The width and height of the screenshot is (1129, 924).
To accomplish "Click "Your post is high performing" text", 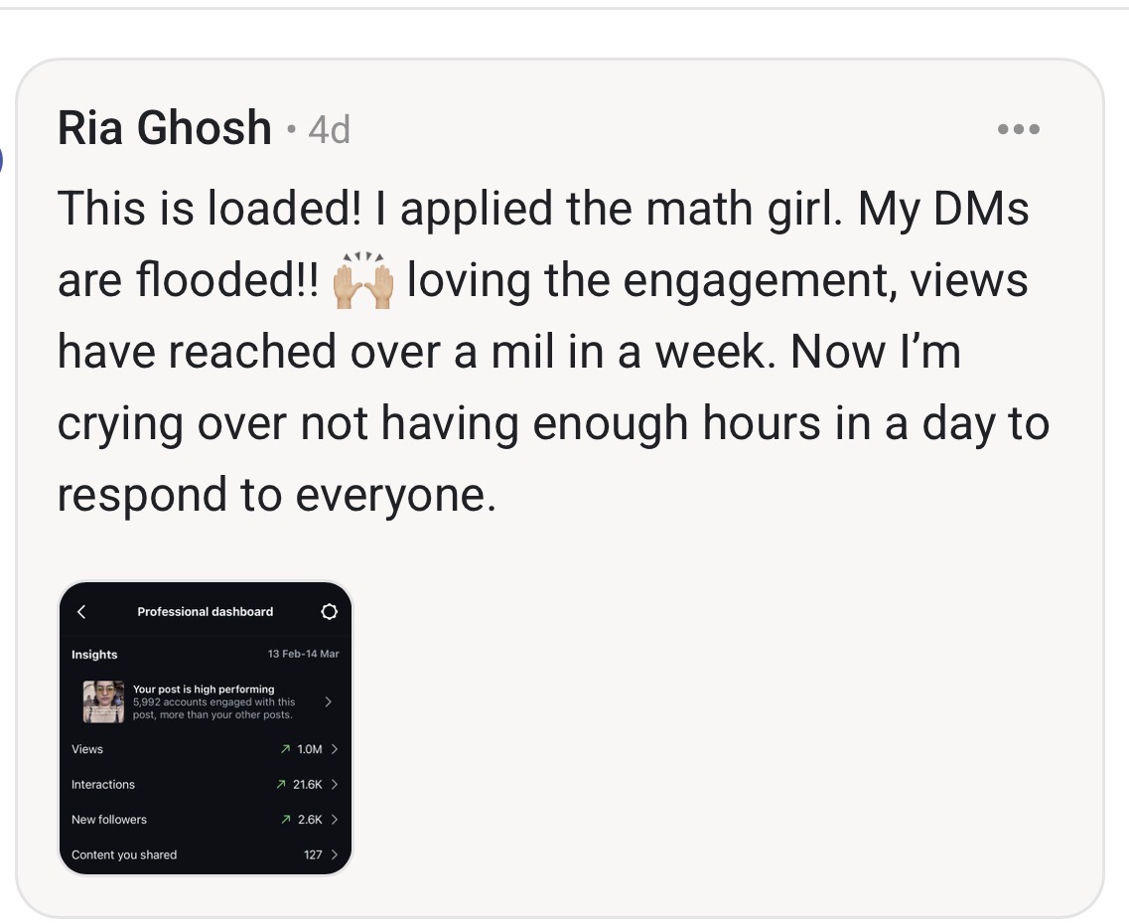I will coord(204,689).
